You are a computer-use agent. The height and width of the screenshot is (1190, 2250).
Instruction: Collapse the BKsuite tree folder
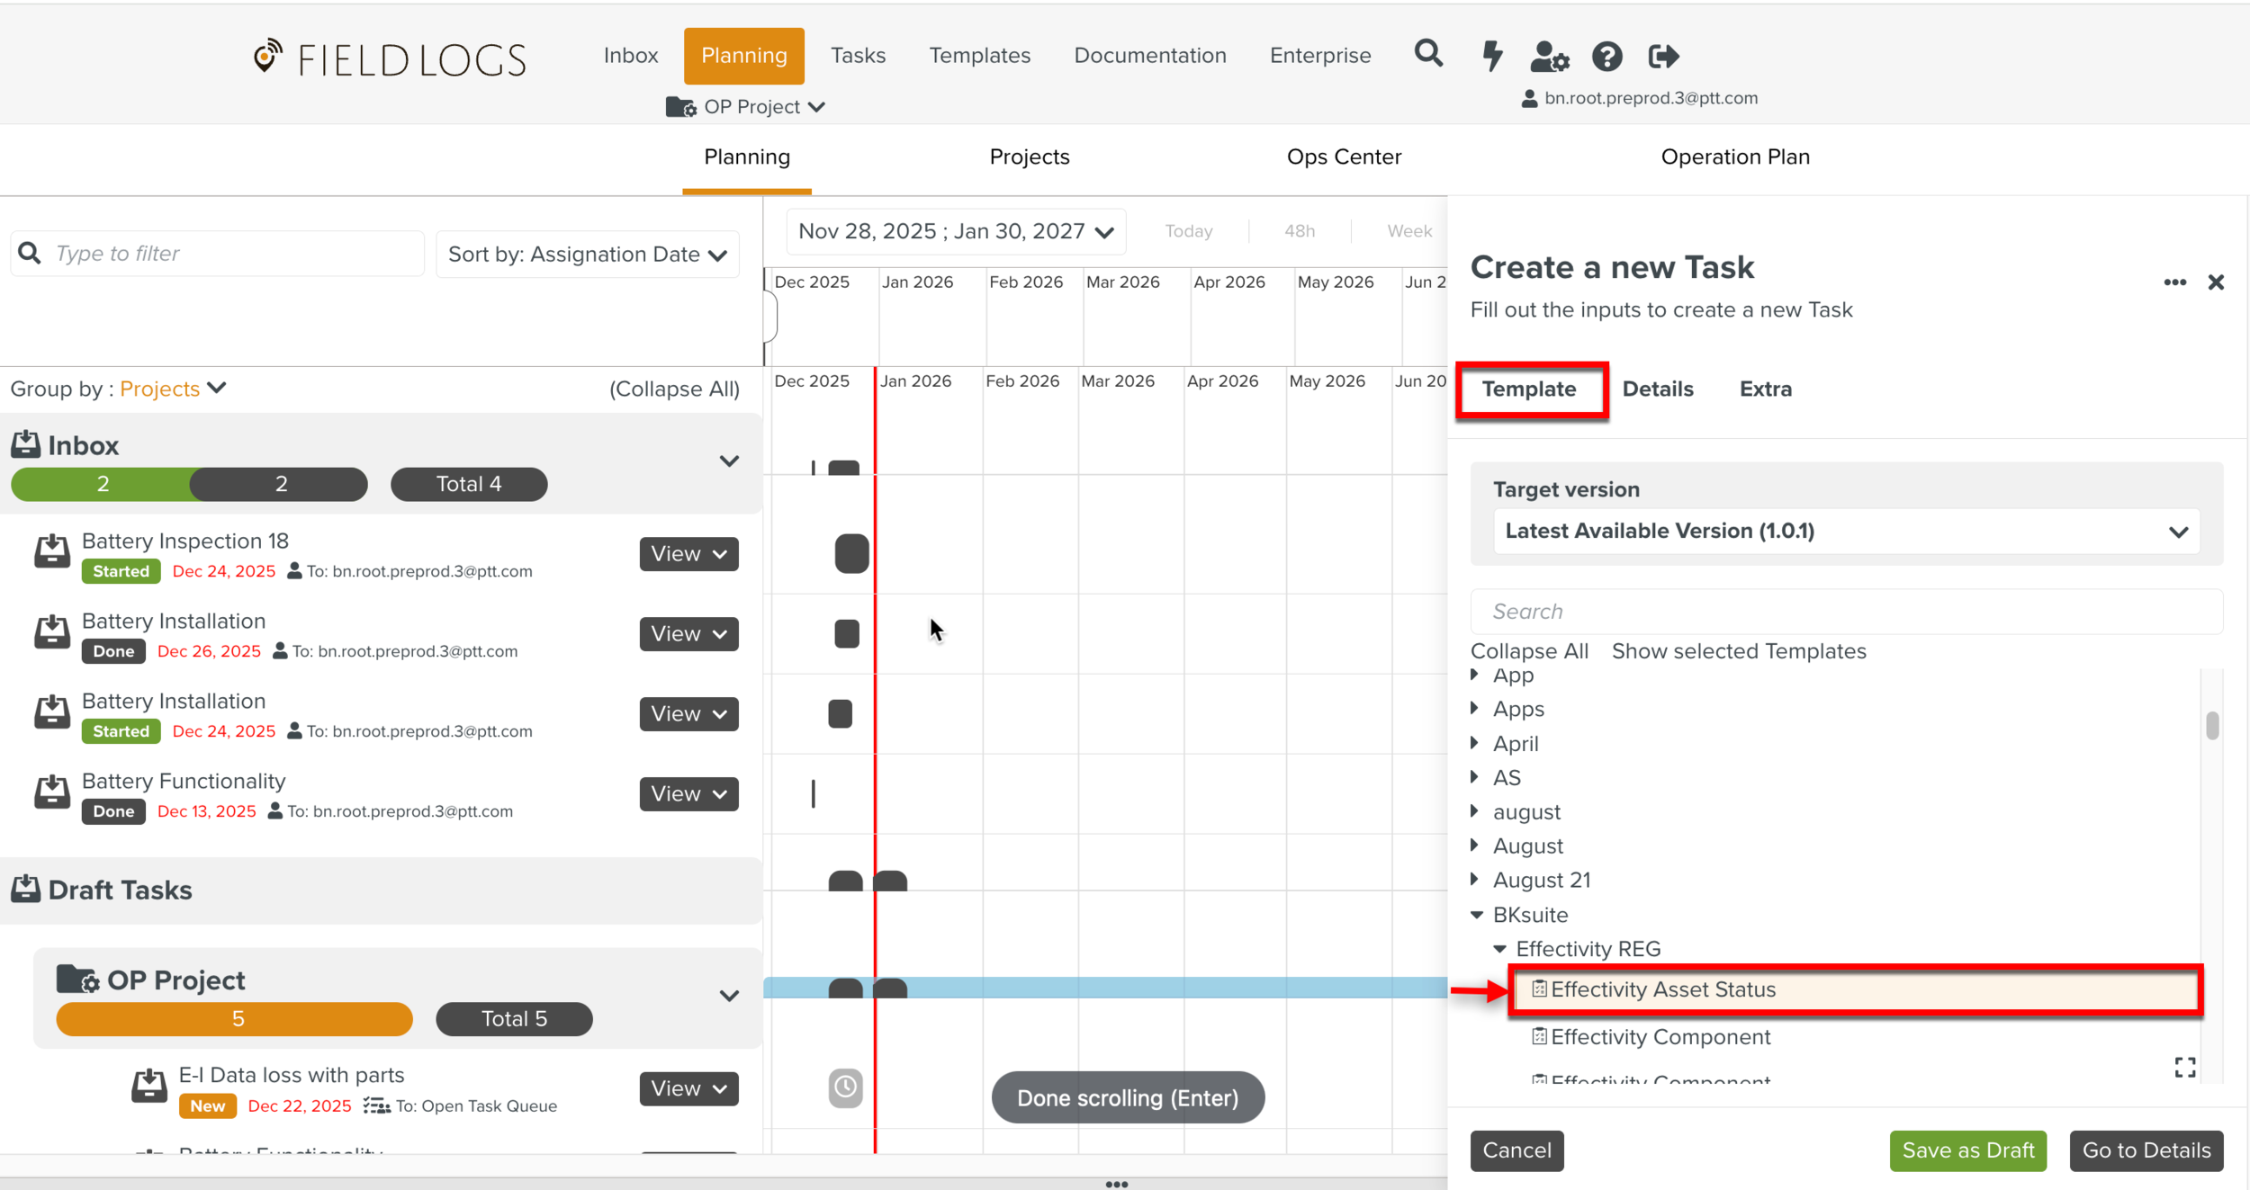click(1477, 915)
